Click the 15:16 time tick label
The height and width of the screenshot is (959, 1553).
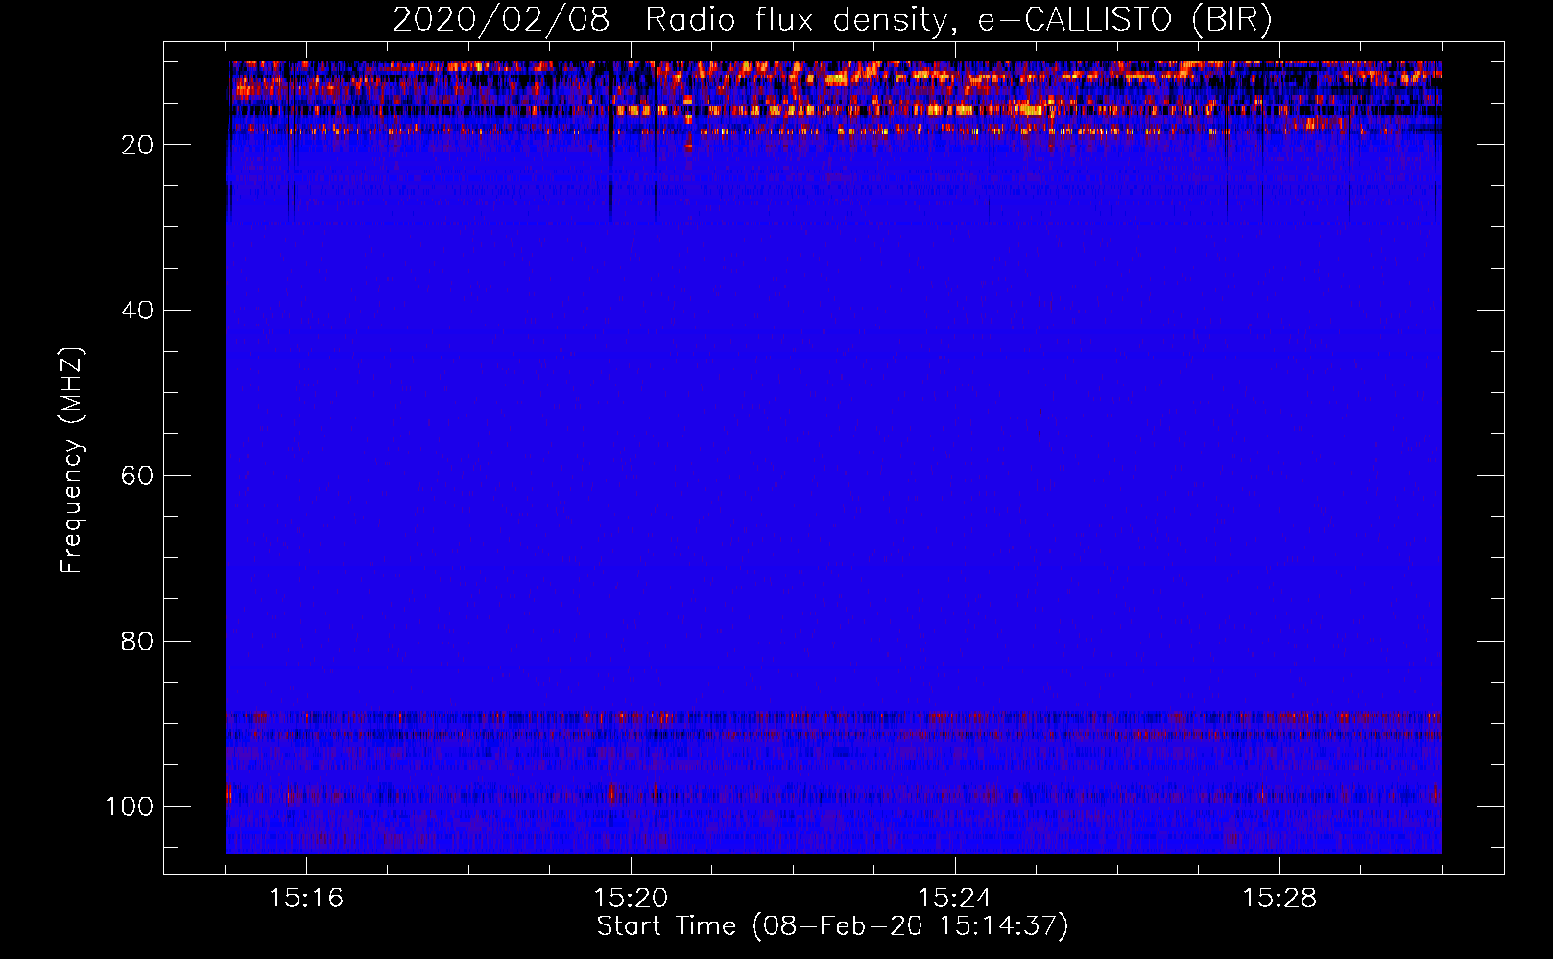[306, 898]
